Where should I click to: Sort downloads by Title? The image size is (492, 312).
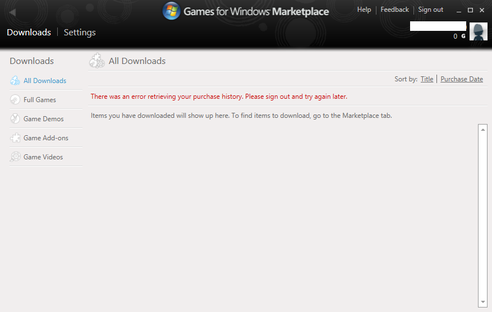427,79
